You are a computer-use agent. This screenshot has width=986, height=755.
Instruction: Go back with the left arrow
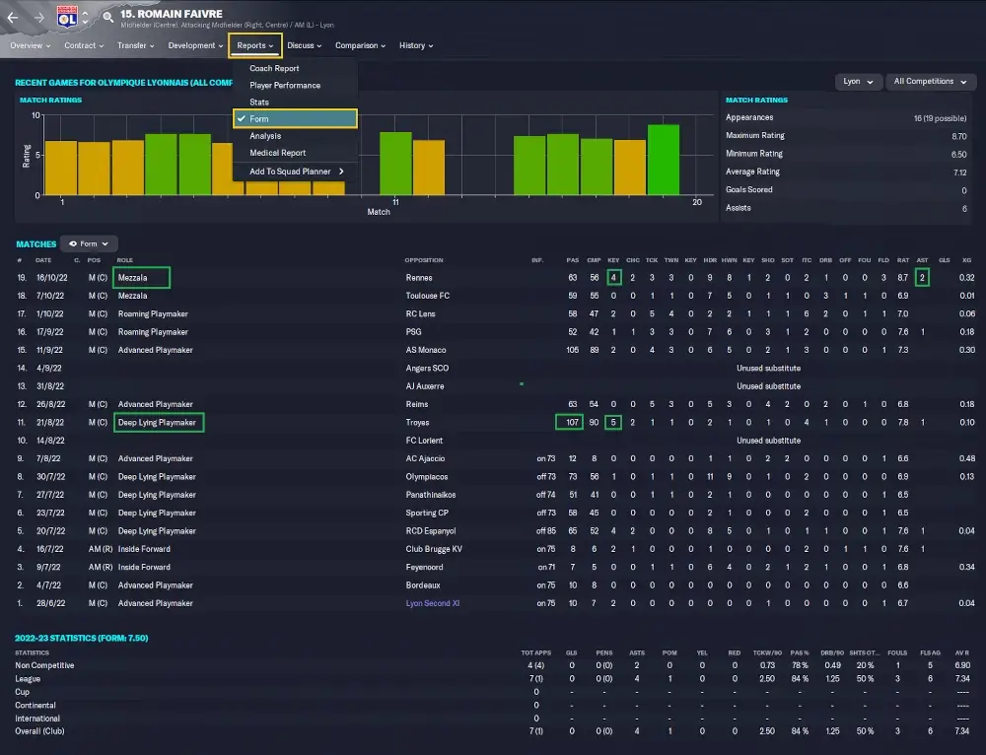[13, 17]
